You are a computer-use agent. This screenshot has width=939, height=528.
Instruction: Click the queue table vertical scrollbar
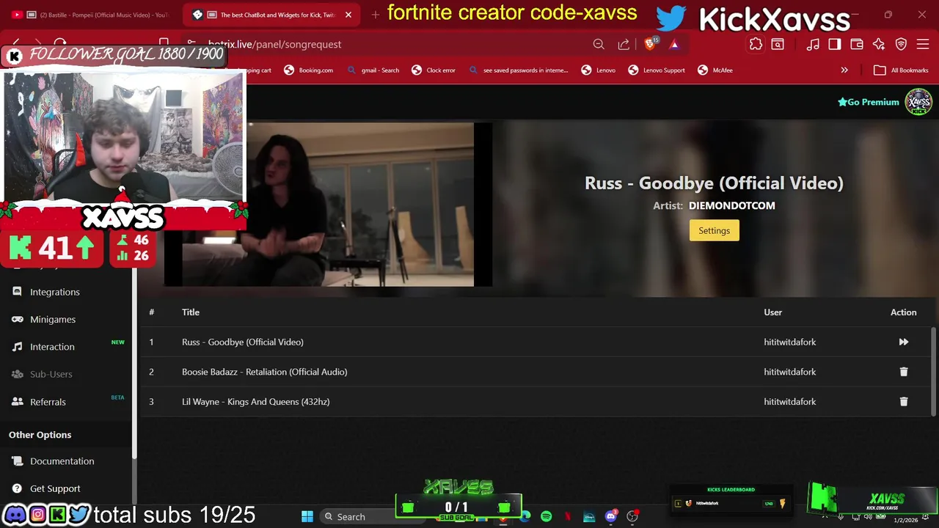(x=934, y=370)
